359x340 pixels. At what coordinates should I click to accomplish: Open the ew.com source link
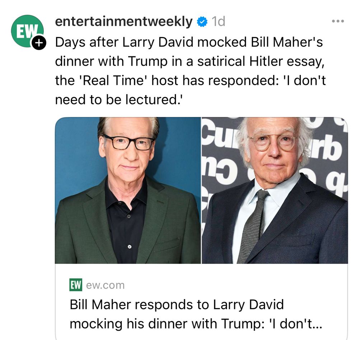click(105, 285)
